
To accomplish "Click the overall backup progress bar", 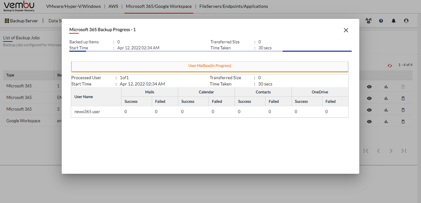I will coord(210,51).
